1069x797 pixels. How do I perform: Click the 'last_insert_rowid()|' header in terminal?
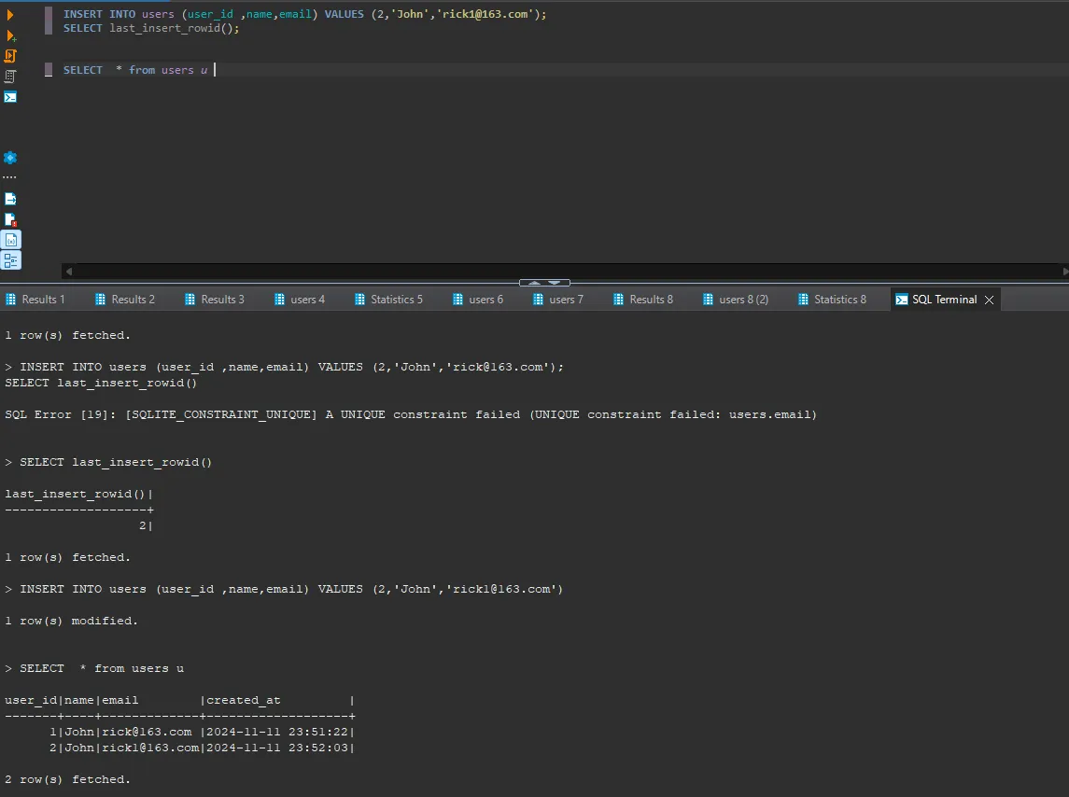[x=79, y=494]
